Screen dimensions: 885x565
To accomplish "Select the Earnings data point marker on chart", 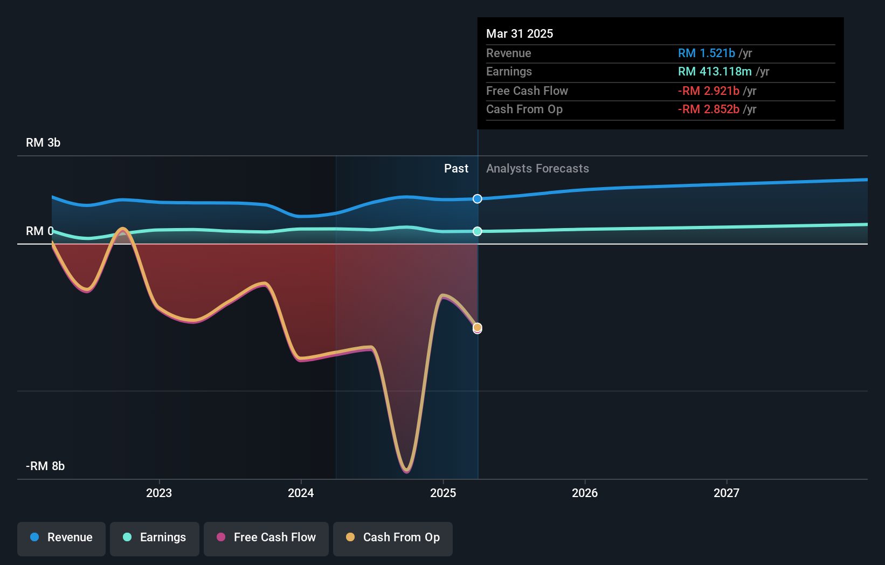I will [x=478, y=231].
